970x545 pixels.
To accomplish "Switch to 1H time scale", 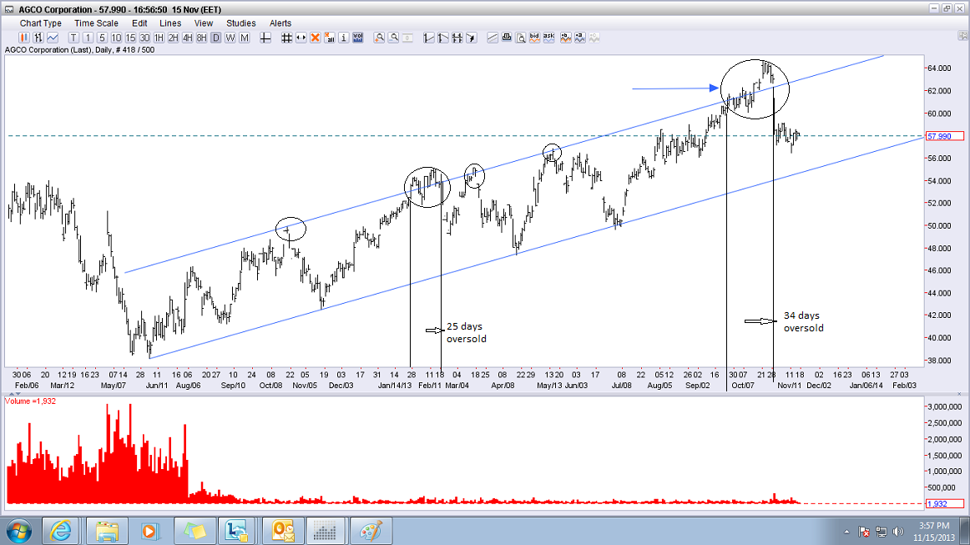I will [x=159, y=38].
